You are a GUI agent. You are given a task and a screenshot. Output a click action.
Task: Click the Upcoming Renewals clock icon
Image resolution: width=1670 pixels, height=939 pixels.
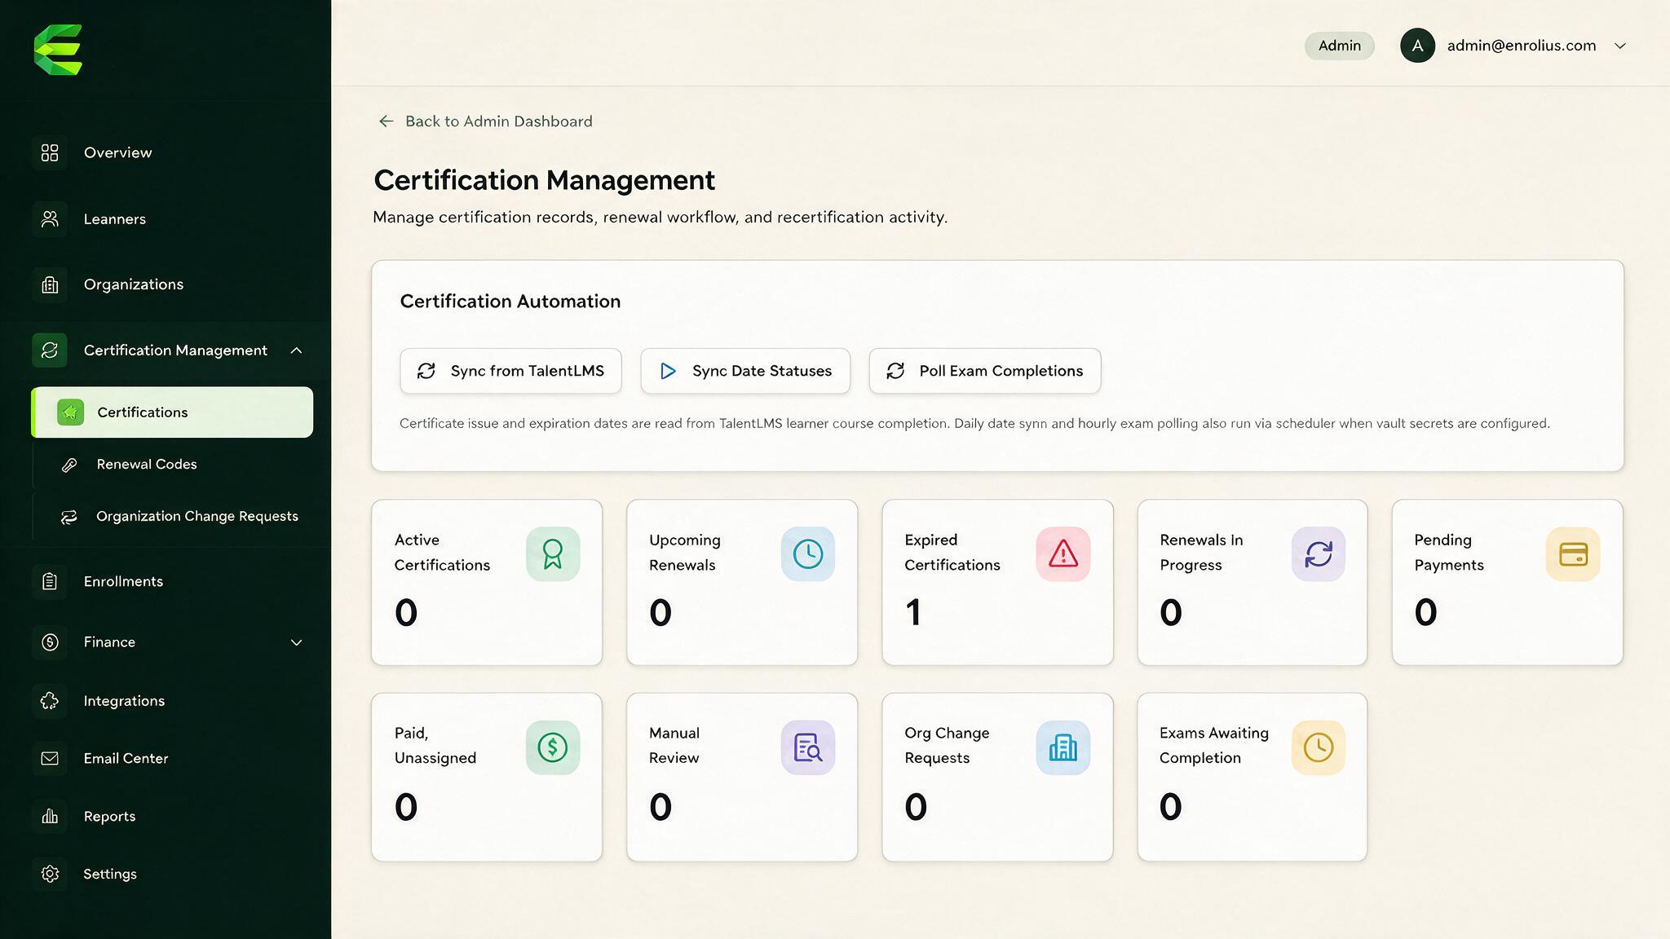tap(808, 554)
